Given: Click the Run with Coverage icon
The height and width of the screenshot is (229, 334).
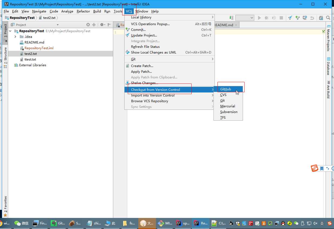Looking at the screenshot, I should click(x=274, y=18).
